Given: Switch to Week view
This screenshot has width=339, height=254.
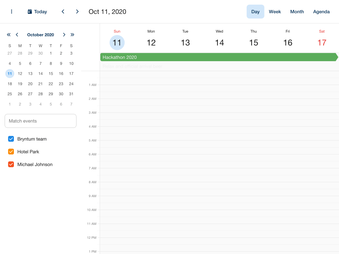Looking at the screenshot, I should pos(275,12).
